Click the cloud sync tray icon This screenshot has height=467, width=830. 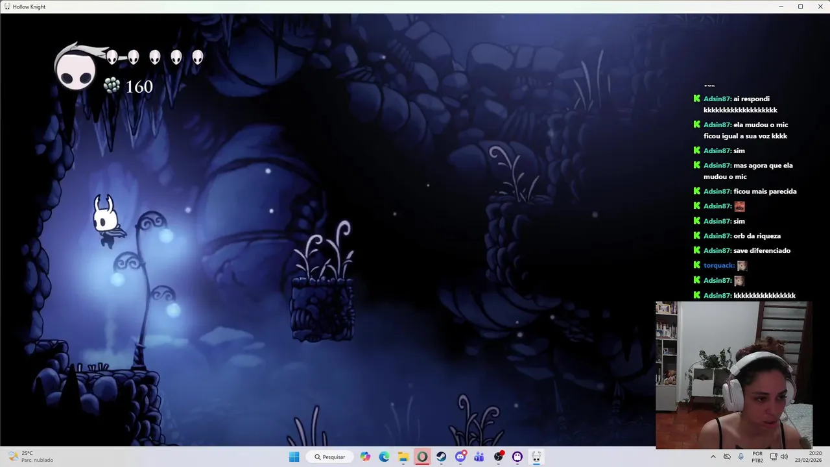727,457
